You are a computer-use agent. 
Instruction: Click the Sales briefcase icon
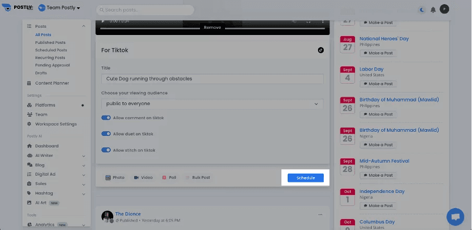[x=29, y=183]
